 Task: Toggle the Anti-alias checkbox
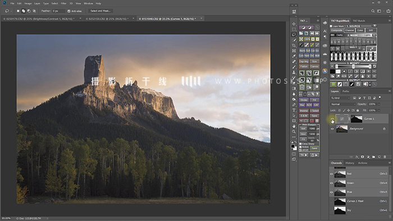point(69,11)
